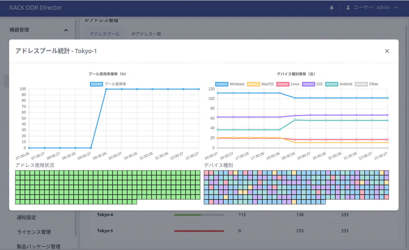Toggle the iOS legend entry
Image resolution: width=409 pixels, height=250 pixels.
pos(312,84)
